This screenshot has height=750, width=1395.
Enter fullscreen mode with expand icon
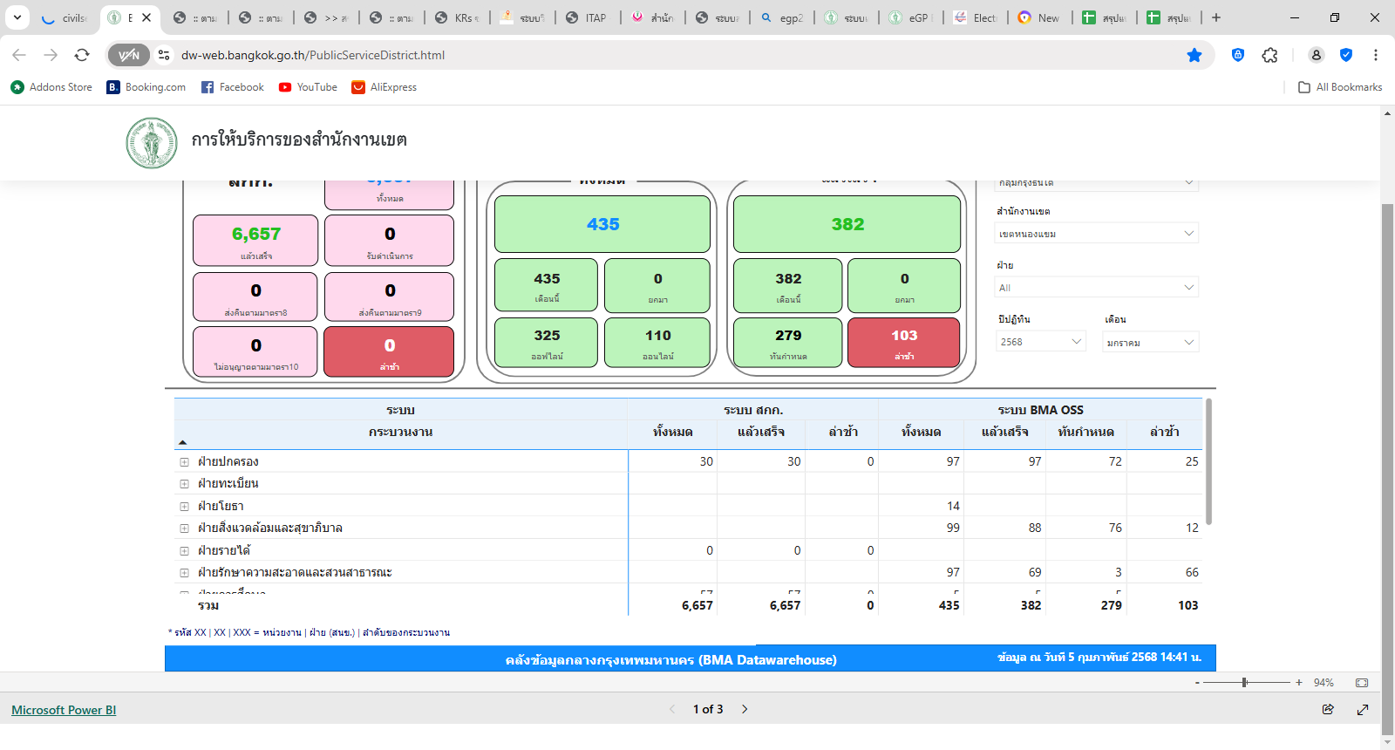[x=1363, y=709]
